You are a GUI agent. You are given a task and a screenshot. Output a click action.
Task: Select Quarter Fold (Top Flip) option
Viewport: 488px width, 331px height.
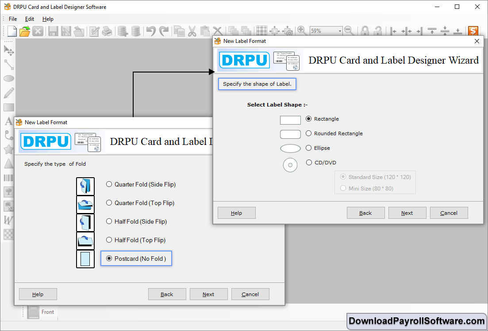(140, 203)
